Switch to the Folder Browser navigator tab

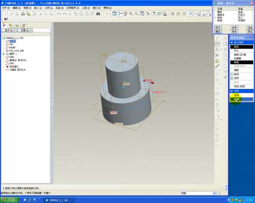point(11,25)
